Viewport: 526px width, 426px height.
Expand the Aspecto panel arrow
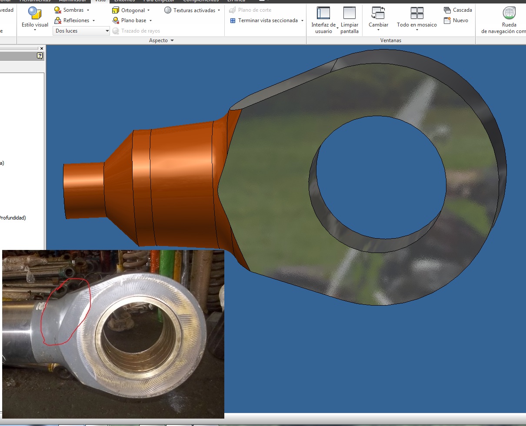coord(172,40)
